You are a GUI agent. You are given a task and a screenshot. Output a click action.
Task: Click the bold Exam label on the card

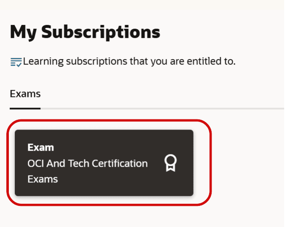(40, 148)
